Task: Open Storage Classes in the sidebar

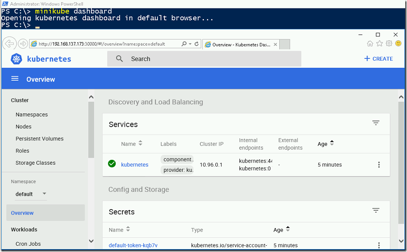Action: pos(35,163)
